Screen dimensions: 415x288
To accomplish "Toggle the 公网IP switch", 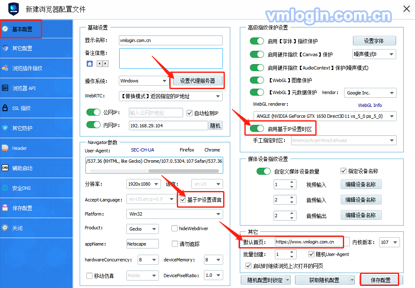I will pos(93,112).
